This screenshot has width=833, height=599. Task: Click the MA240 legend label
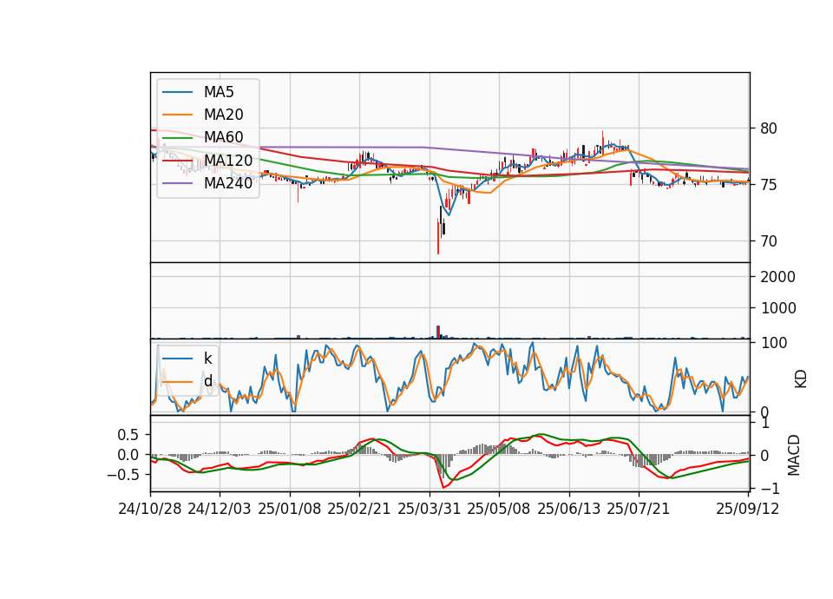point(228,183)
